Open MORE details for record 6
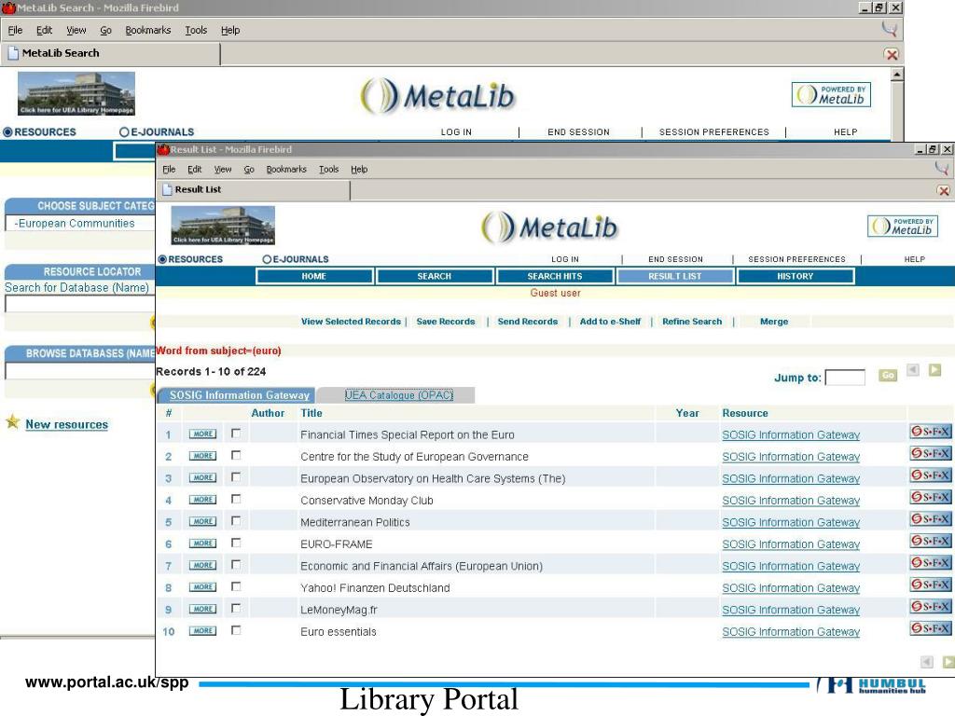Screen dimensions: 955x716 pyautogui.click(x=202, y=544)
